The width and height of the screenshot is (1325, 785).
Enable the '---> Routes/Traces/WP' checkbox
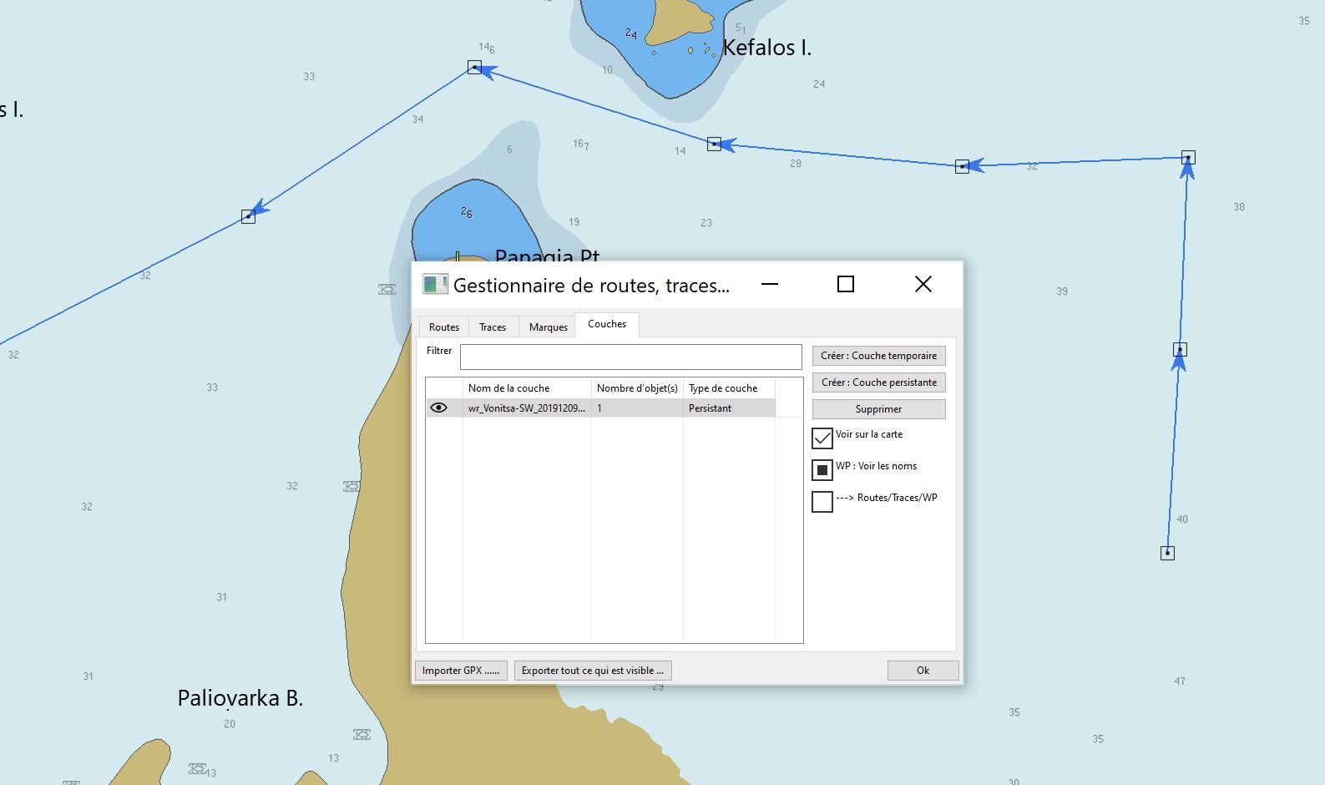click(x=822, y=501)
